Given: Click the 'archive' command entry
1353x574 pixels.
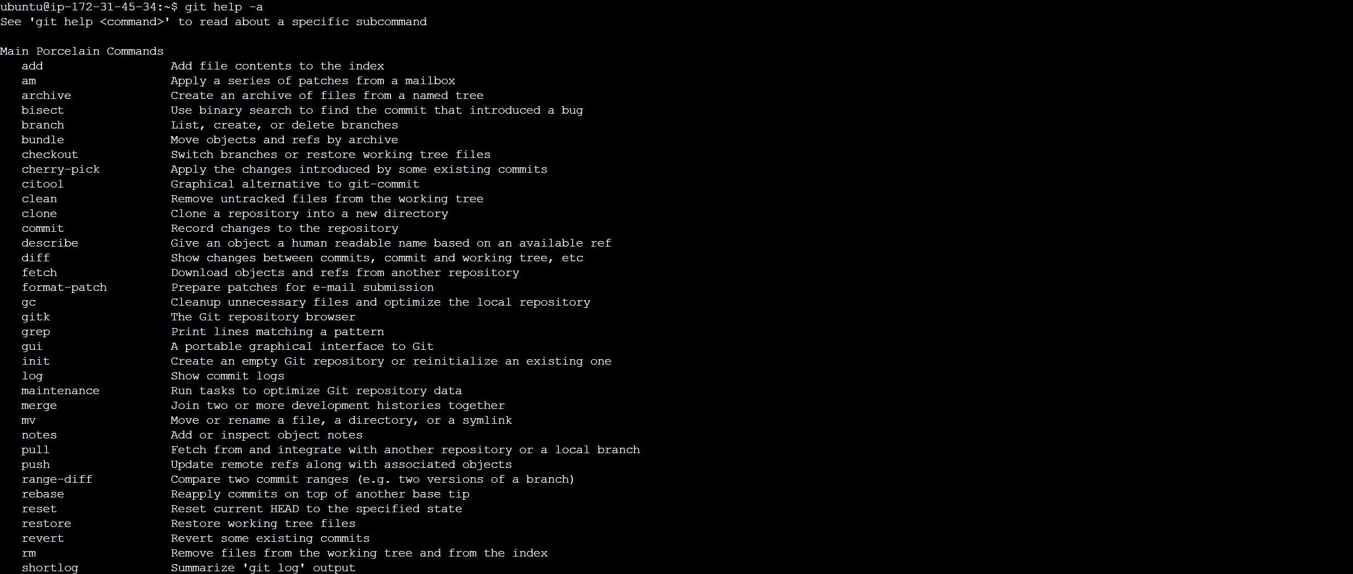Looking at the screenshot, I should [x=46, y=96].
